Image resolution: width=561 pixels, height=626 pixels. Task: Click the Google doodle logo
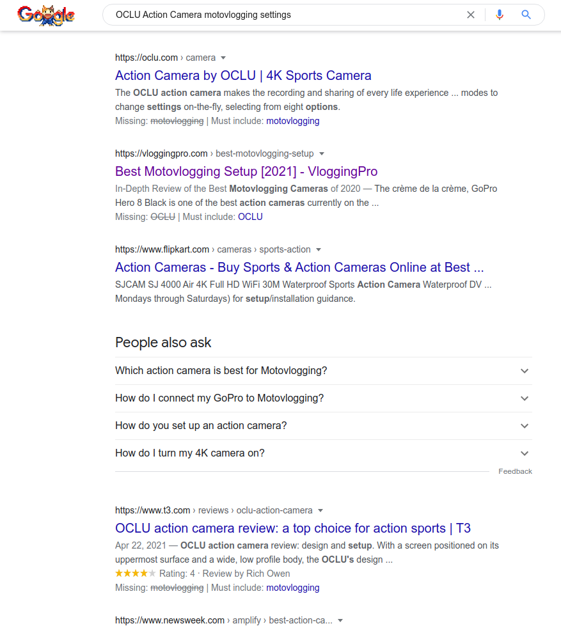(x=46, y=15)
